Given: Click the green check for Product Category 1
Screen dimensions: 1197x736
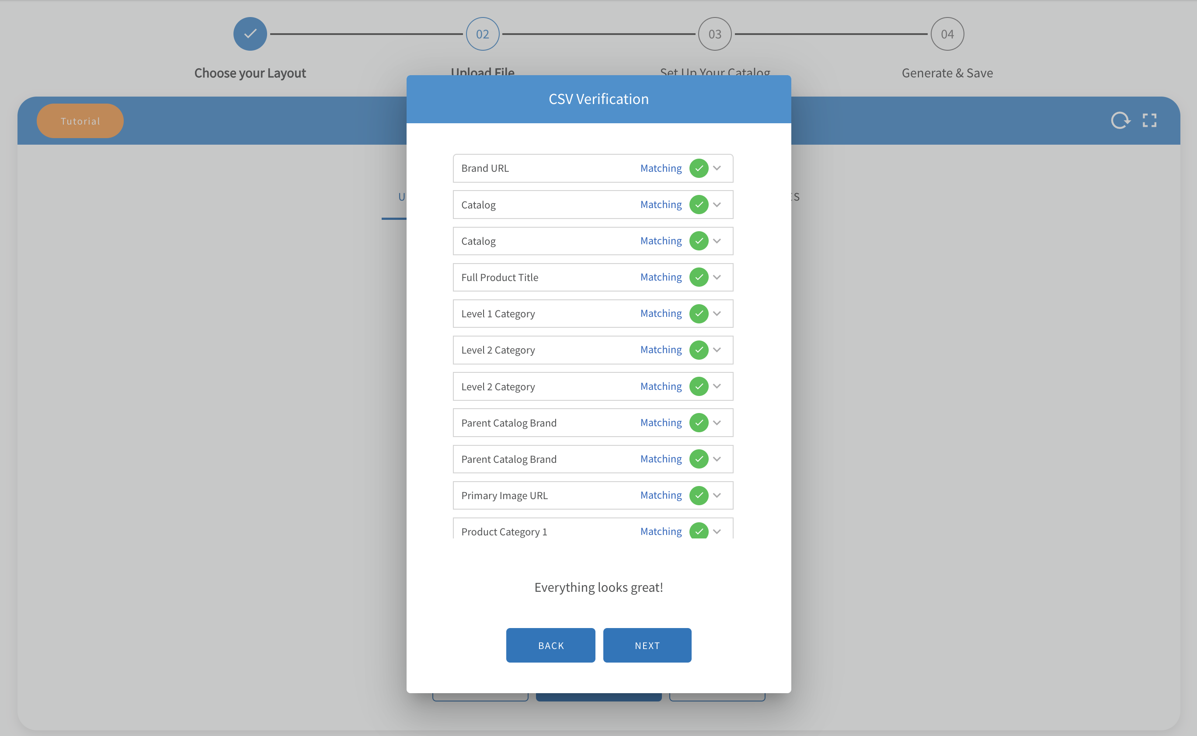Looking at the screenshot, I should [x=699, y=531].
